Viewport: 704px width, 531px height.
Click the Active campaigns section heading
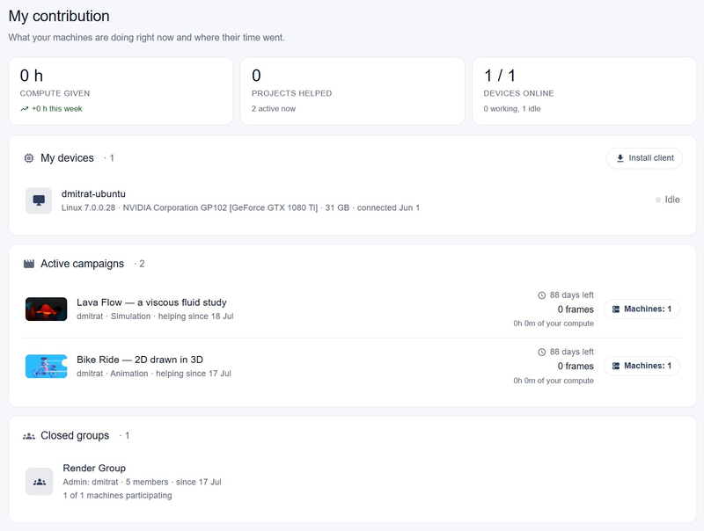coord(82,264)
